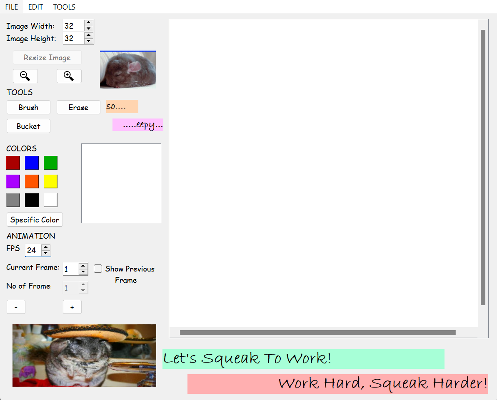The width and height of the screenshot is (497, 400).
Task: Choose the Bucket fill tool
Action: [x=28, y=126]
